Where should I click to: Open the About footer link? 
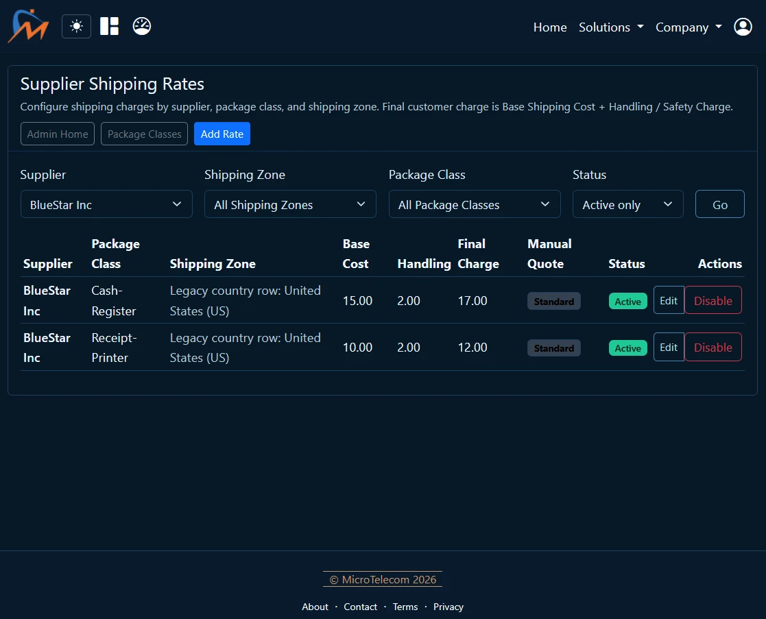pyautogui.click(x=315, y=606)
